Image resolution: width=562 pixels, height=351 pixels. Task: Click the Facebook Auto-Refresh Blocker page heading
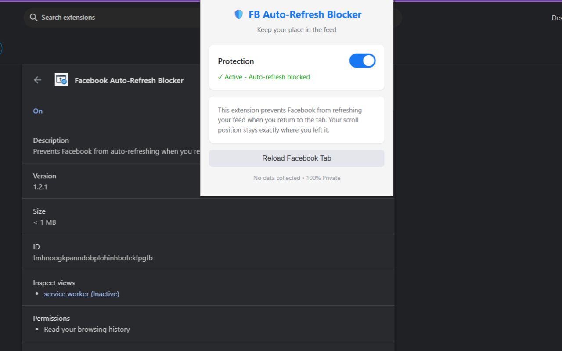[x=129, y=80]
